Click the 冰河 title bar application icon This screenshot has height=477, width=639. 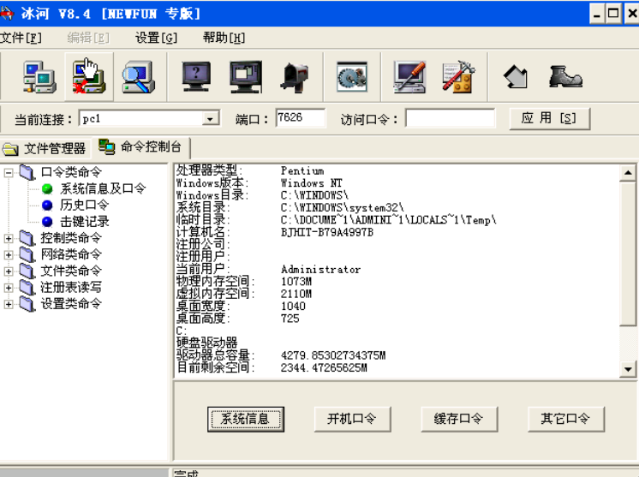(x=7, y=14)
